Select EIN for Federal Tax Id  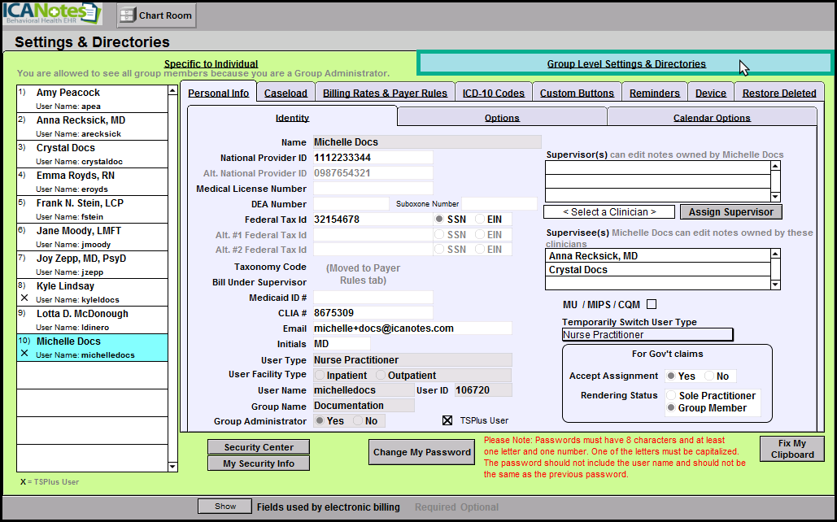(x=480, y=220)
